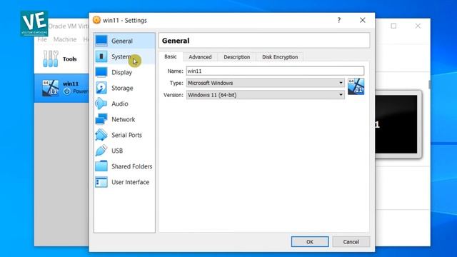Screen dimensions: 457x257
Task: Dismiss the dialog with Cancel button
Action: pos(351,242)
